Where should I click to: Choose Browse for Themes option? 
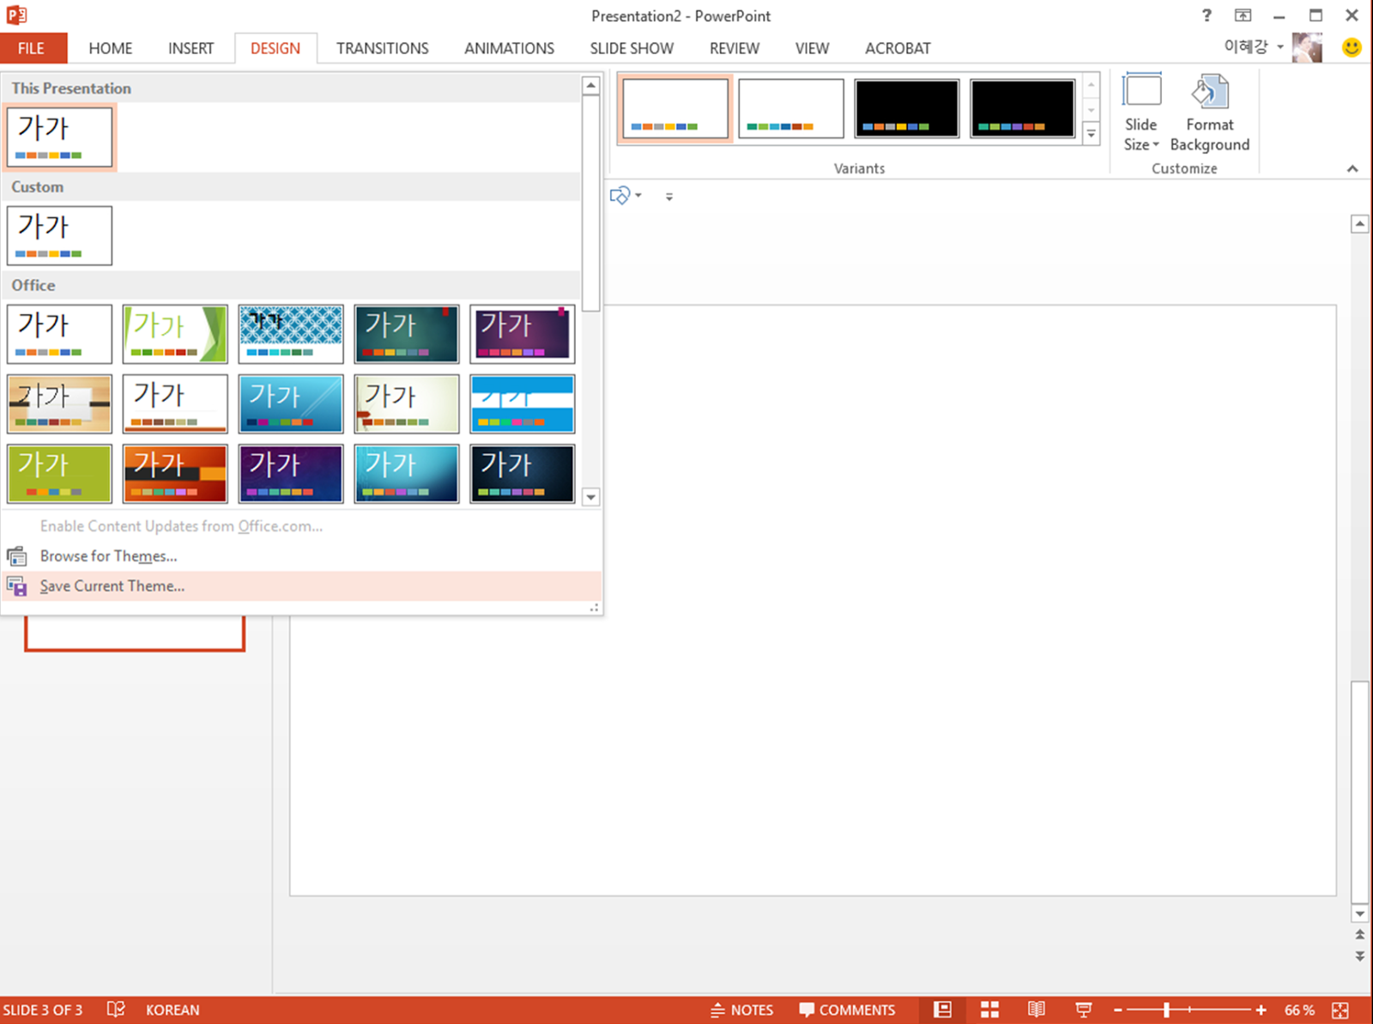108,555
